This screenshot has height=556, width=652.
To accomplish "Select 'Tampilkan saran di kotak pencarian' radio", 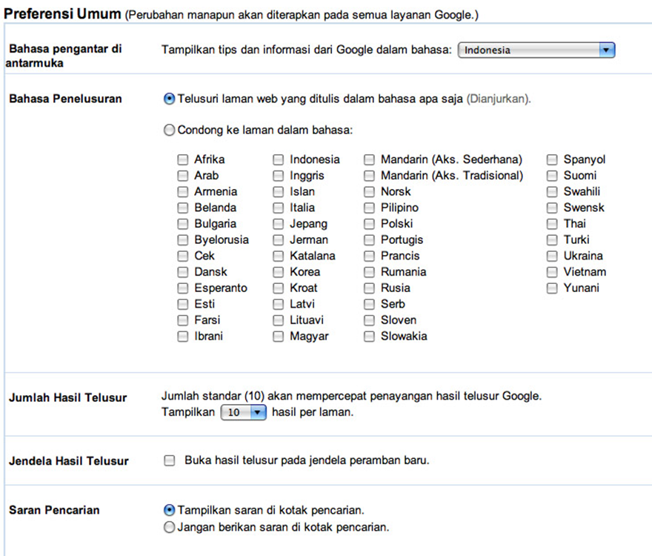I will pyautogui.click(x=169, y=510).
